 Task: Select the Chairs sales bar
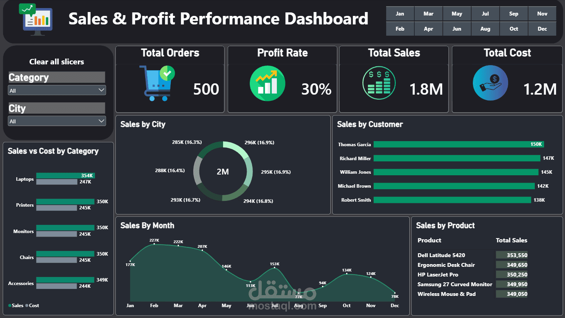65,254
